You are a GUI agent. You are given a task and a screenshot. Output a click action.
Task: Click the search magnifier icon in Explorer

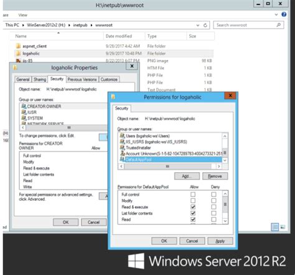click(279, 25)
